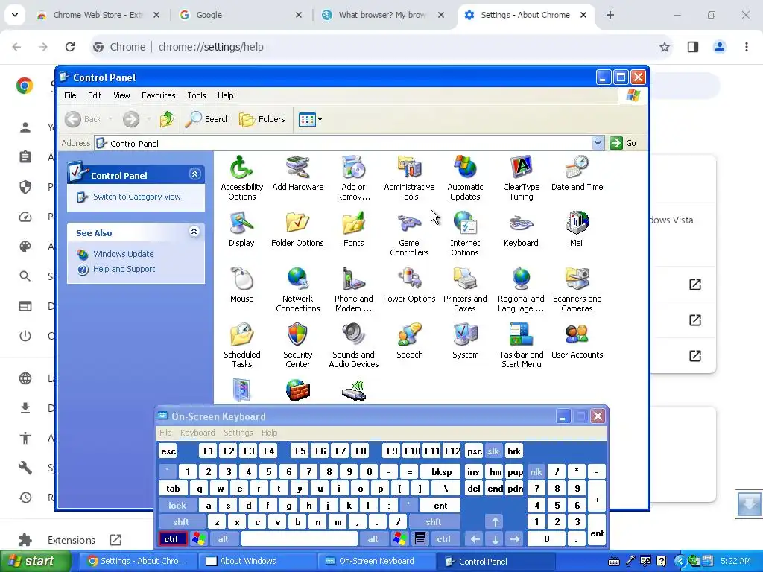Toggle the highlighted left ctrl key

[x=172, y=539]
